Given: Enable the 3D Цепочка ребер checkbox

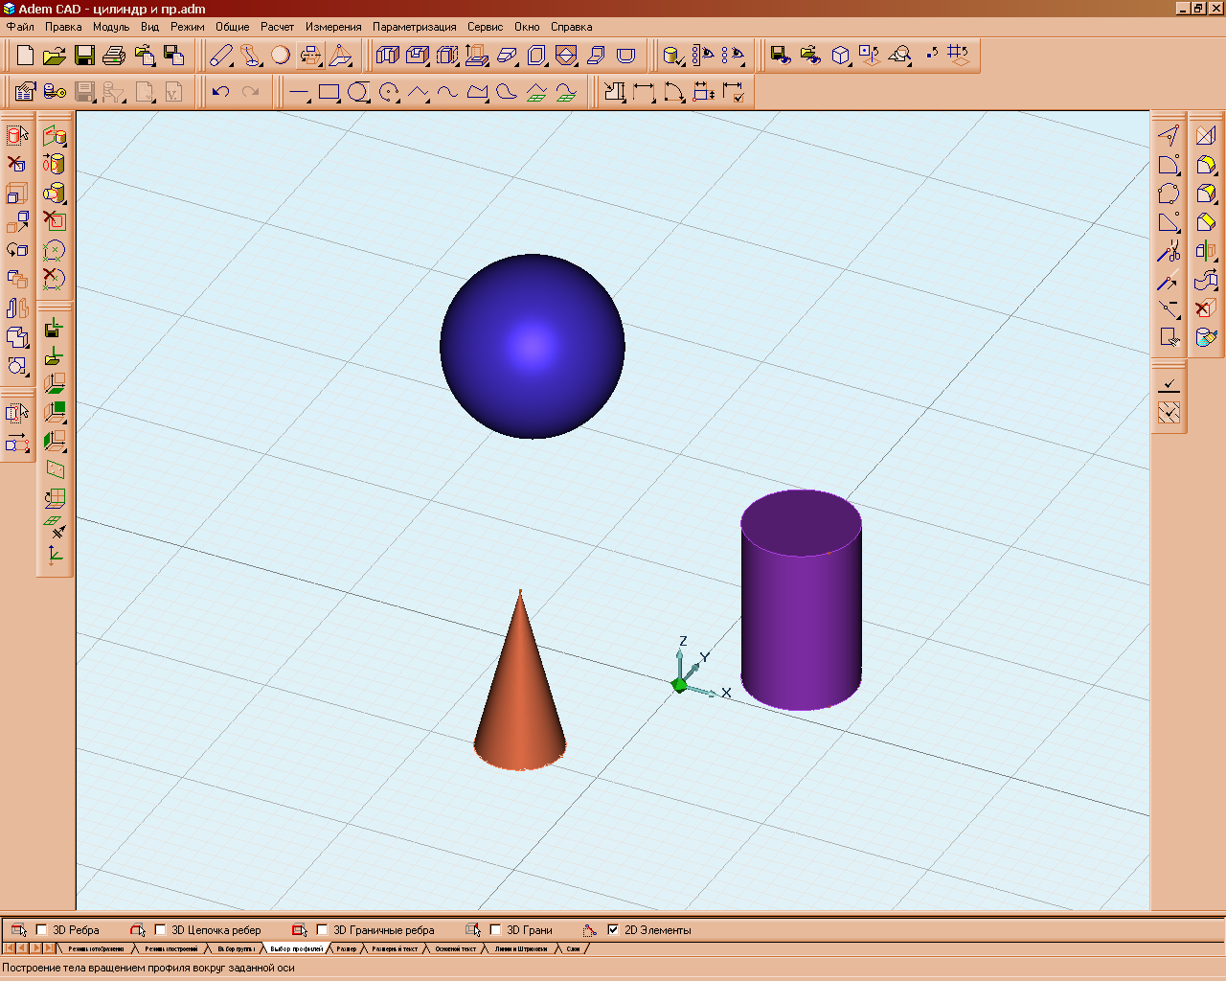Looking at the screenshot, I should (160, 929).
